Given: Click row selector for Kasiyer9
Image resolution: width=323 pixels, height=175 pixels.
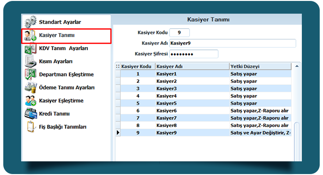Looking at the screenshot, I should (118, 133).
